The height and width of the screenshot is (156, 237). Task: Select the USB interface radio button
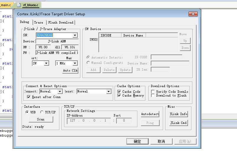[27, 112]
